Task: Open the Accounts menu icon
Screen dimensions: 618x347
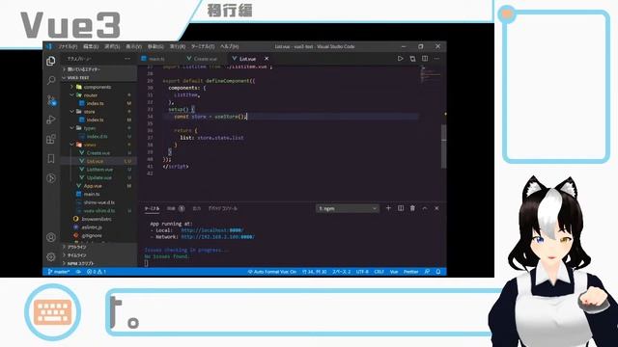Action: [51, 237]
